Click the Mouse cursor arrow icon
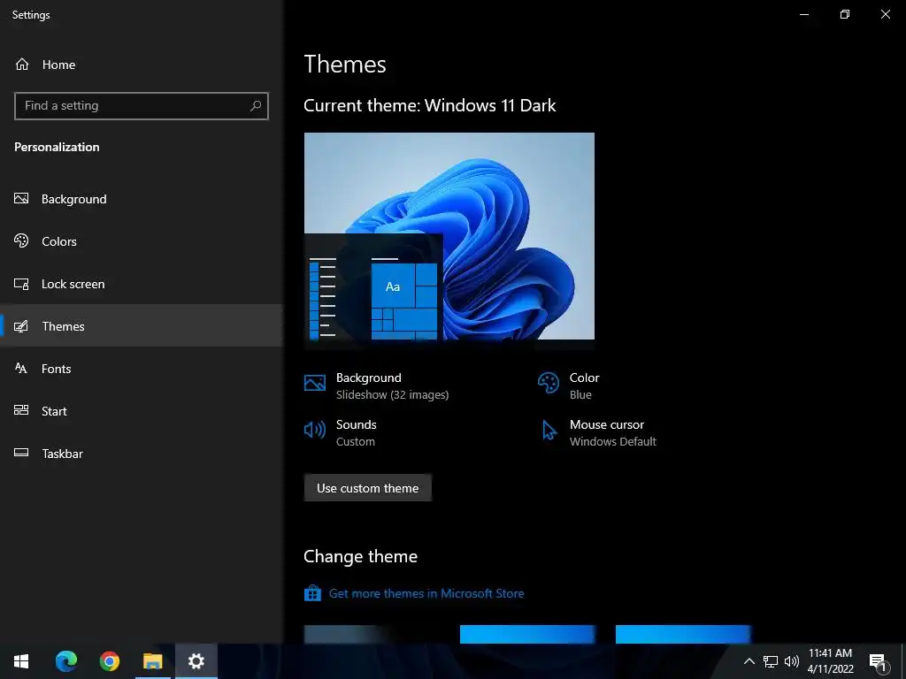This screenshot has height=679, width=906. (549, 431)
